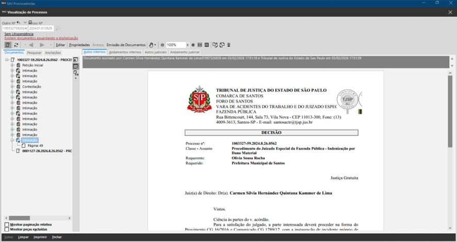
Task: Check the Mostrar peças excluídas box
Action: [7, 229]
